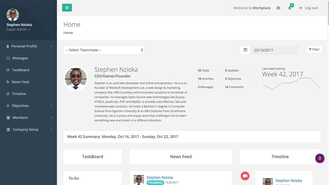329x185 pixels.
Task: Expand the Personal Profile sidebar menu
Action: click(x=24, y=46)
